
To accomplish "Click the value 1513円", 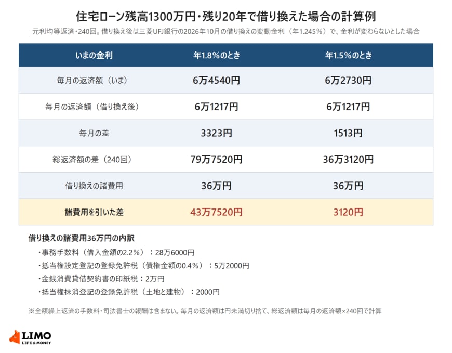I will 348,133.
